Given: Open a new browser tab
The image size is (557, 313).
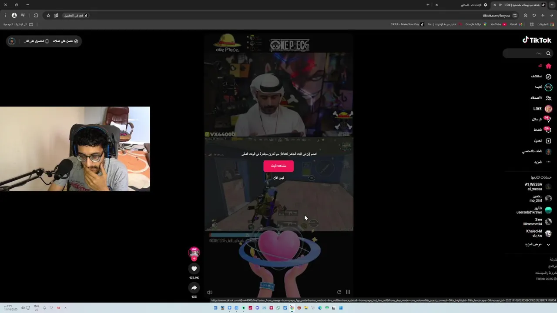Looking at the screenshot, I should coord(428,5).
